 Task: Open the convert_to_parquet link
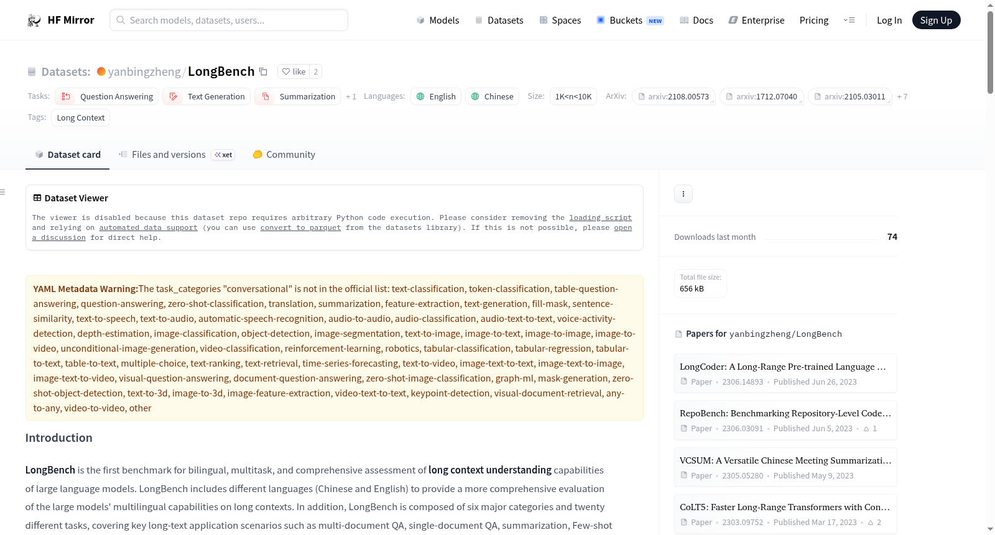click(x=300, y=228)
